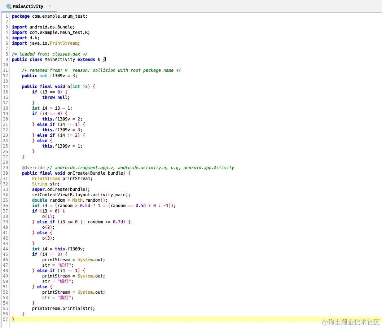382x328 pixels.
Task: Click 'super.onCreate(bundle);' call
Action: pos(61,189)
